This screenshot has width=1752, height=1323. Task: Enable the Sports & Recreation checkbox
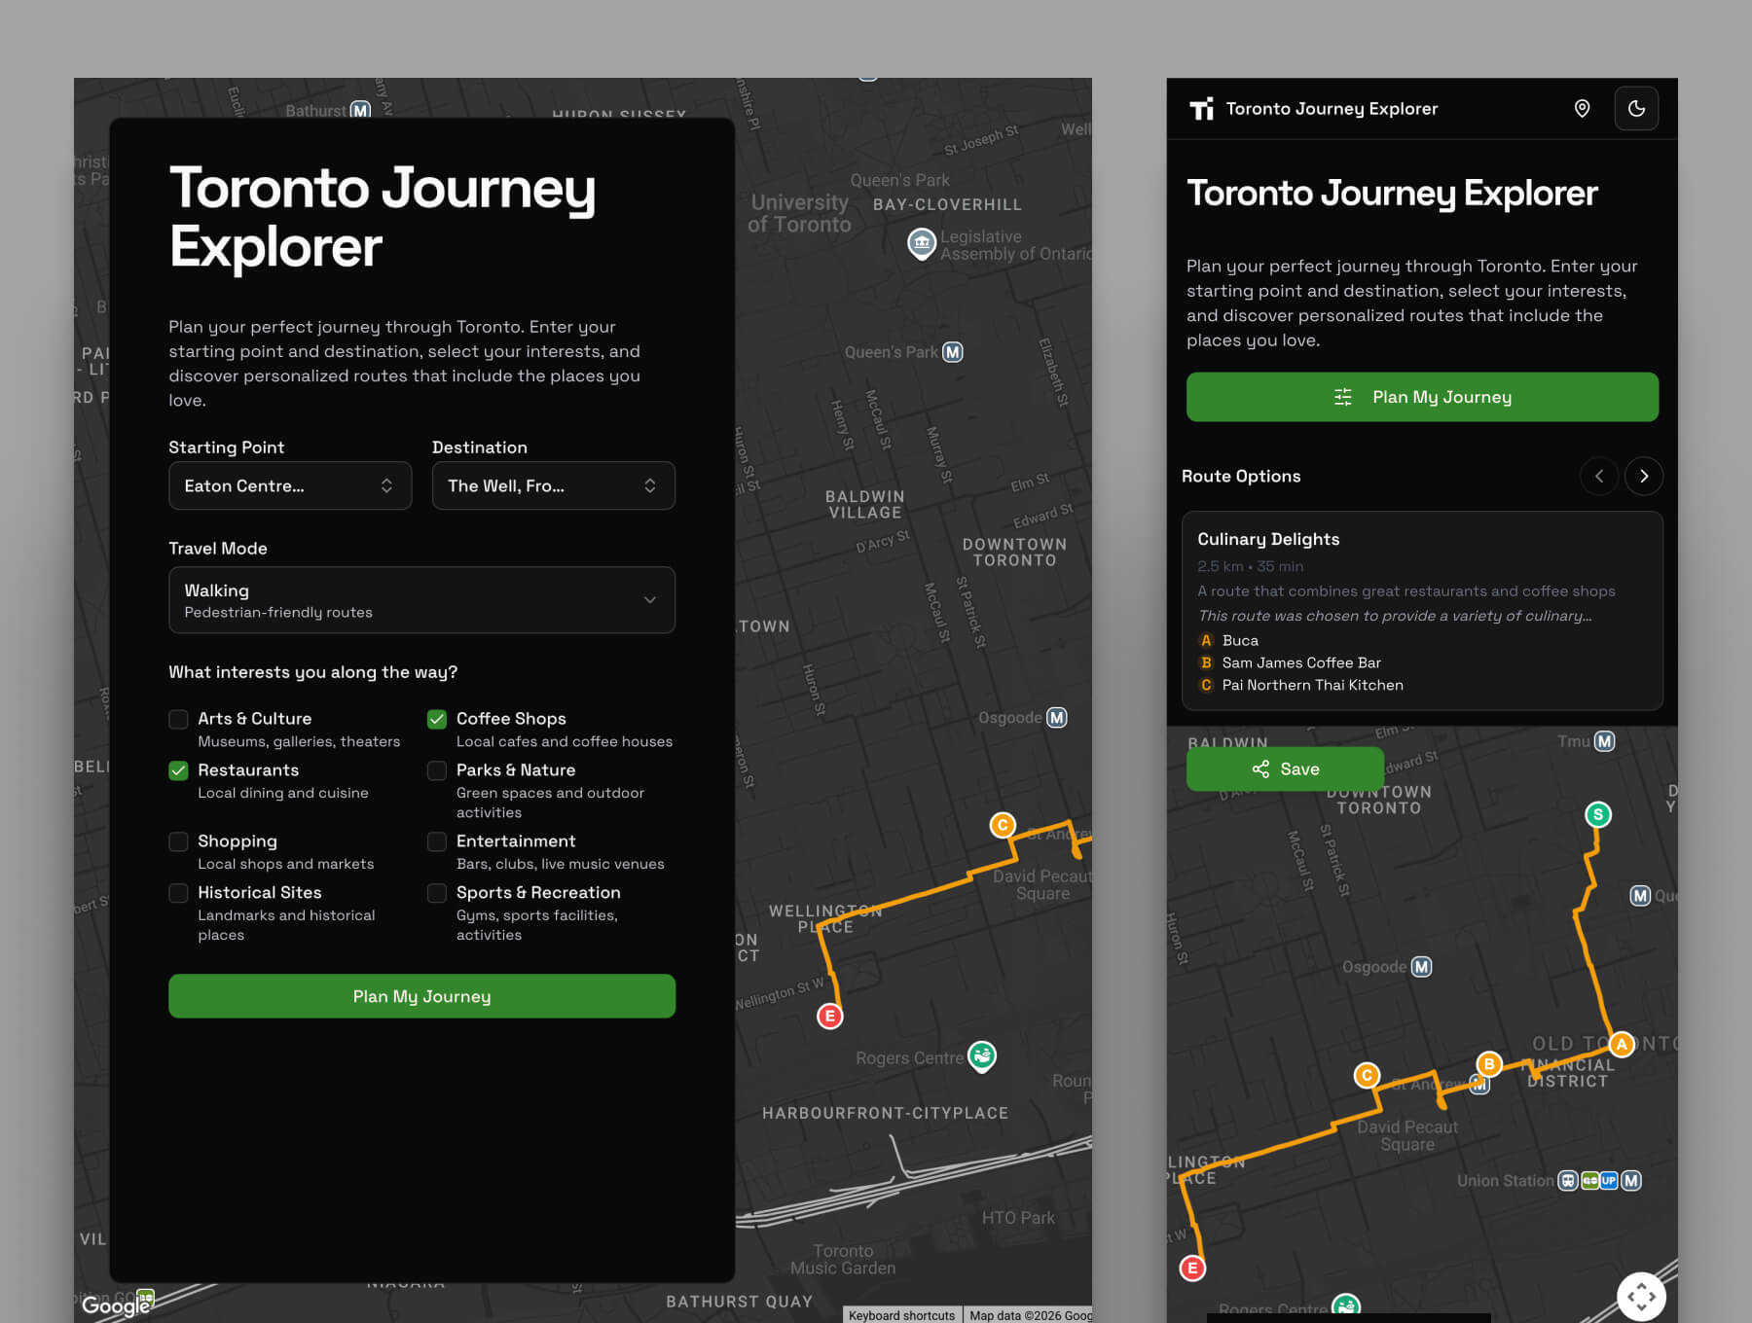[x=437, y=893]
